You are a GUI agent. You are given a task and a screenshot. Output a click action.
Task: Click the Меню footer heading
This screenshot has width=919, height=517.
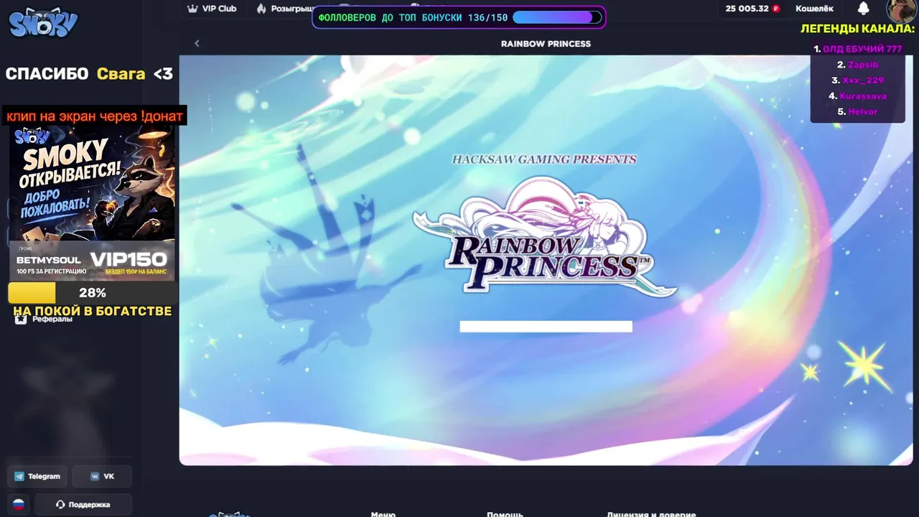point(383,514)
